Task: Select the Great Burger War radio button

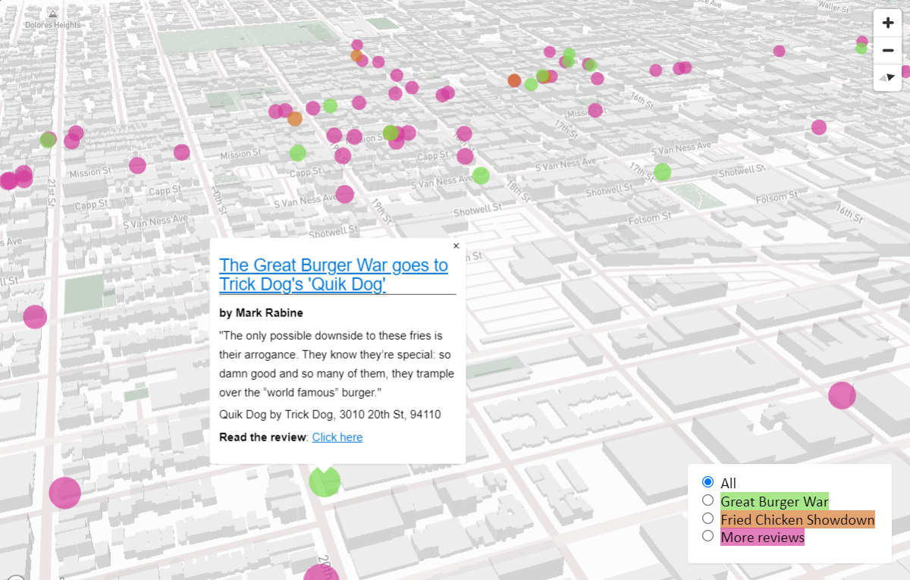Action: pos(708,500)
